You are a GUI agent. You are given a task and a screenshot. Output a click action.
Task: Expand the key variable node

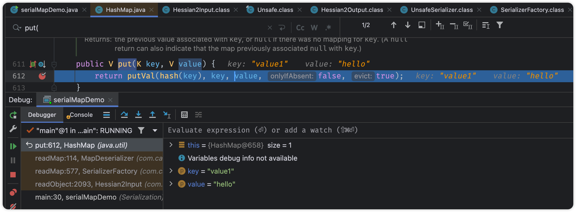[x=171, y=171]
